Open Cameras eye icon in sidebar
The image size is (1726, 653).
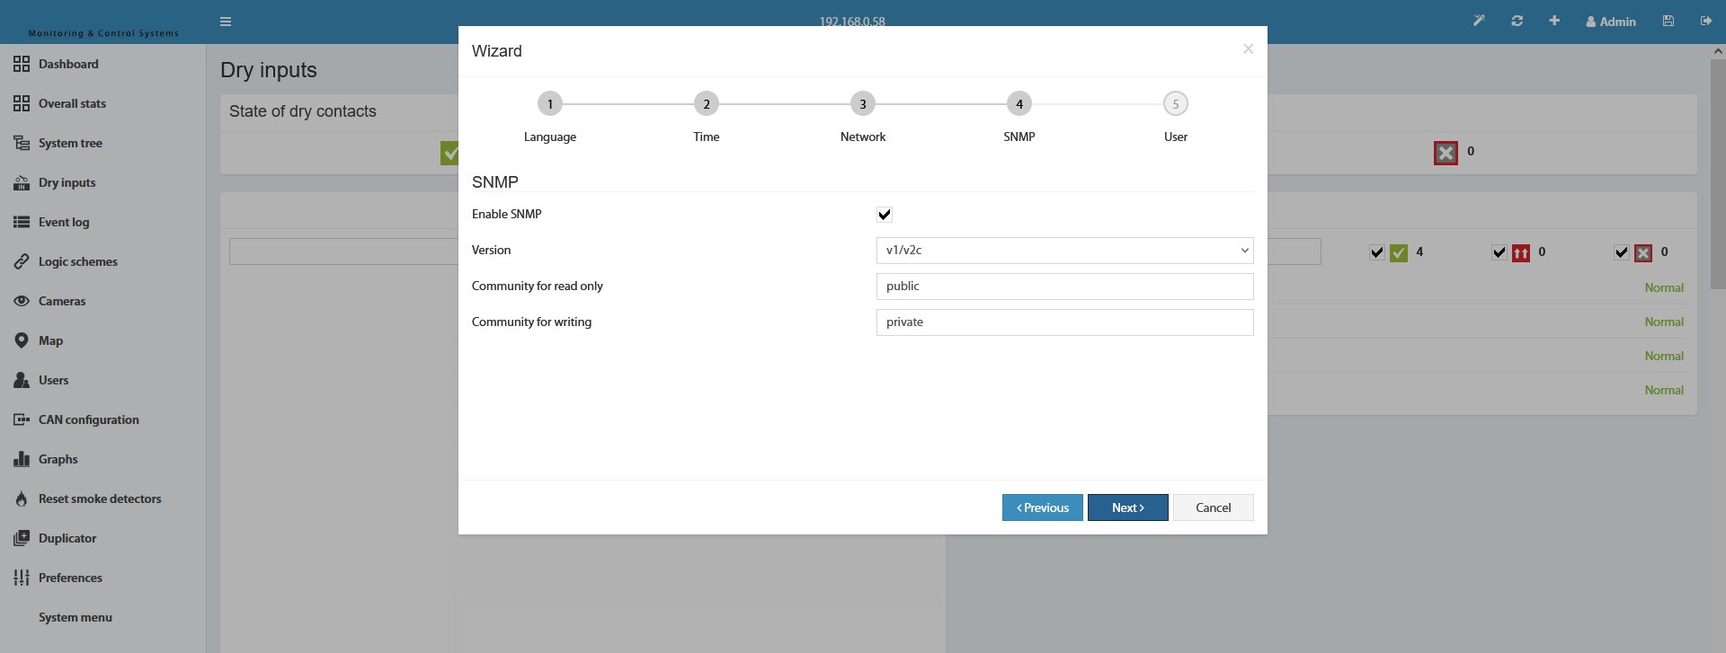(x=22, y=301)
